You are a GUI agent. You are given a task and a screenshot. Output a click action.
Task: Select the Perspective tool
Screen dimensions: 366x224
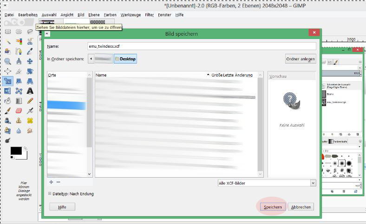(30, 81)
